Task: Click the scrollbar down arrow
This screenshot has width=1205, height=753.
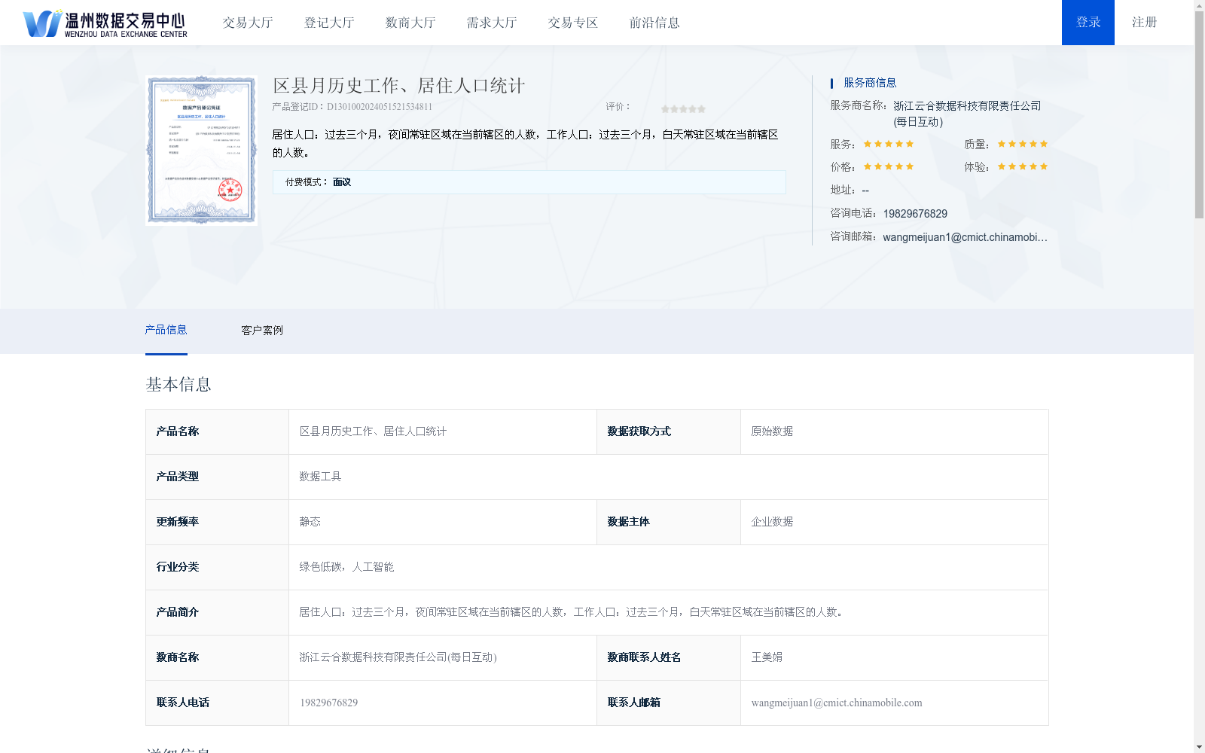Action: pyautogui.click(x=1199, y=747)
